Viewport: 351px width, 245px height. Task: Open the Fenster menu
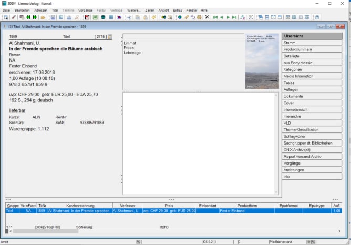[x=192, y=11]
